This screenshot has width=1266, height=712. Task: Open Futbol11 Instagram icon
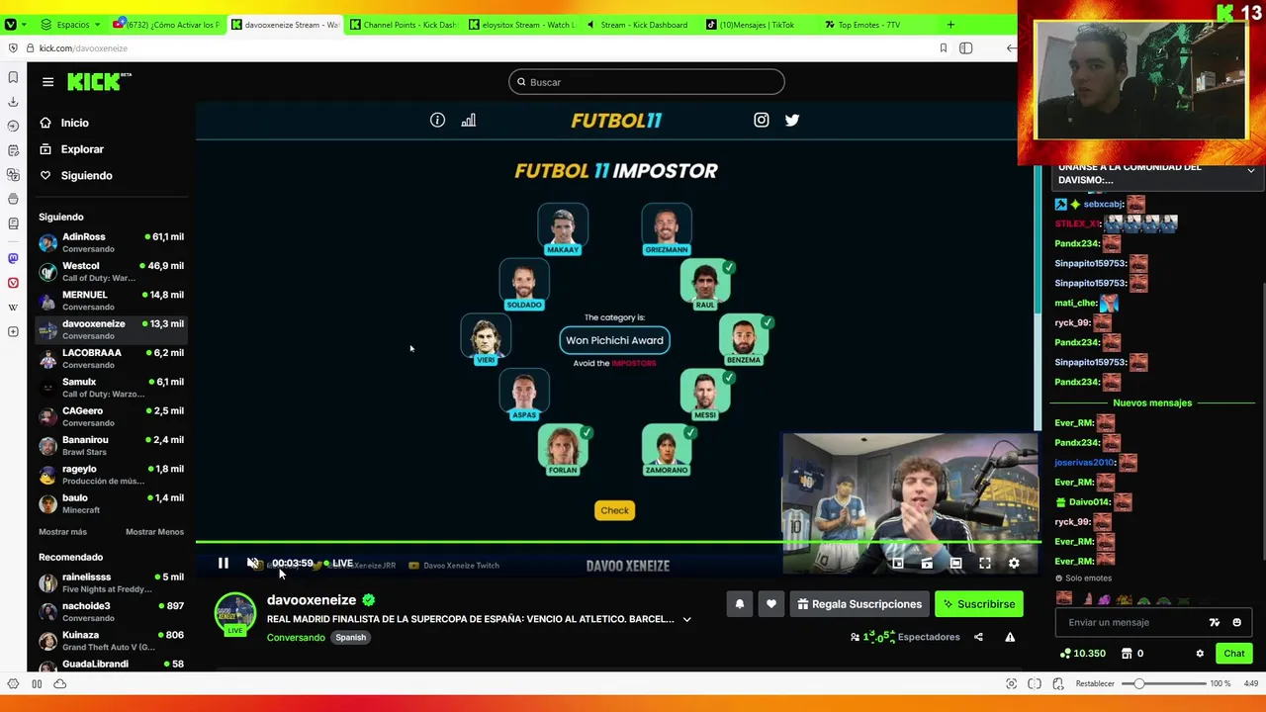(x=761, y=120)
